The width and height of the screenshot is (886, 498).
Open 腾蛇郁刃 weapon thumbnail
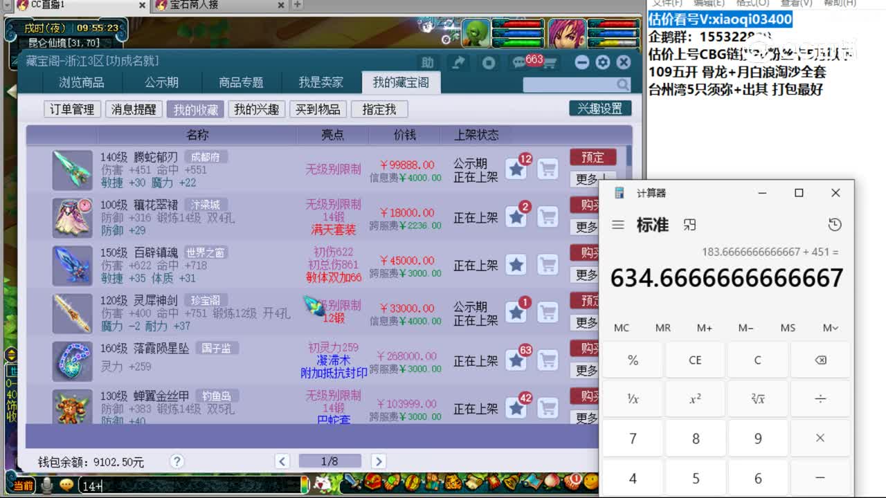(73, 170)
